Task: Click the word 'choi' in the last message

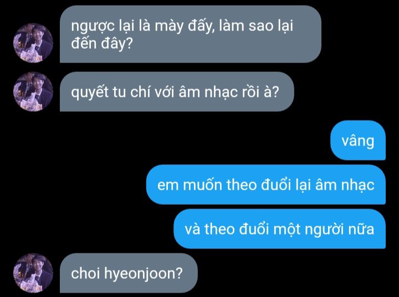Action: pos(85,273)
